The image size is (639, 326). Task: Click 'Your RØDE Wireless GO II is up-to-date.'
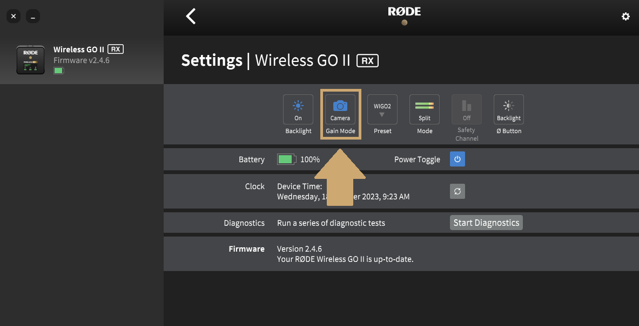click(x=345, y=259)
